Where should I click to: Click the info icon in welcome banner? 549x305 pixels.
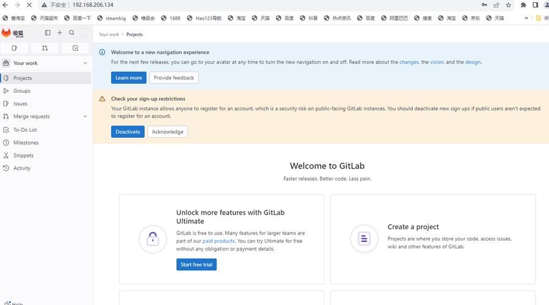102,52
